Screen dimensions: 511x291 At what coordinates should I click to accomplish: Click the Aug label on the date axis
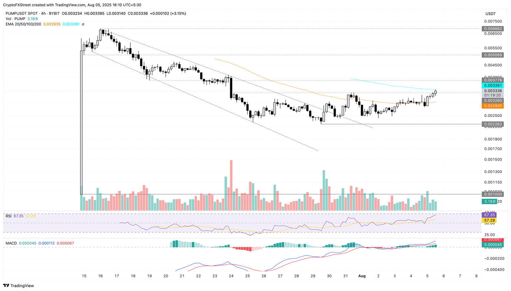coord(362,276)
